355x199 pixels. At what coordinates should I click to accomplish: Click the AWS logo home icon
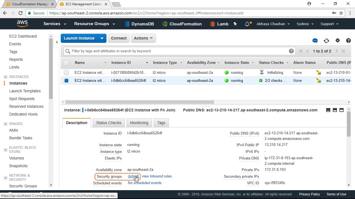point(22,24)
